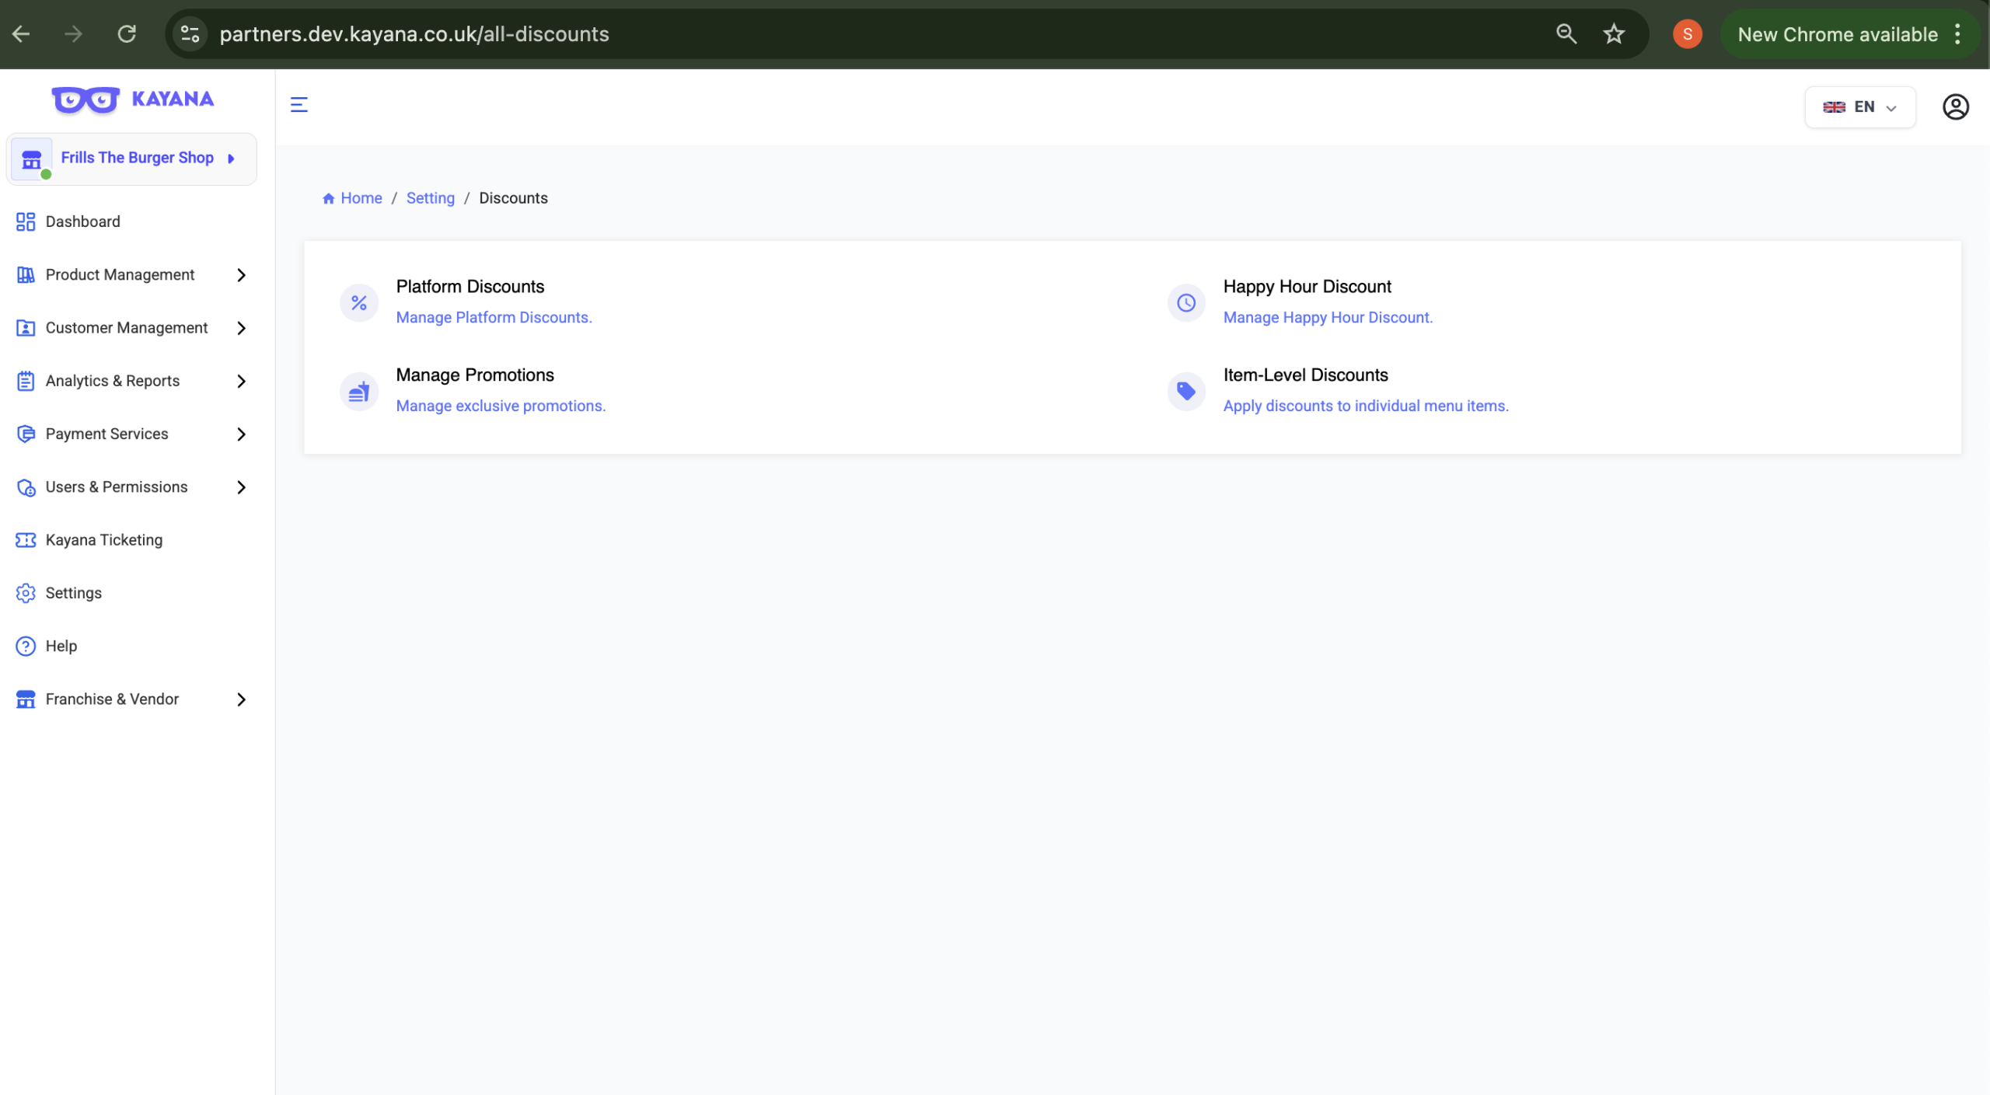Open site information icon in address bar
The image size is (1990, 1095).
pos(190,34)
